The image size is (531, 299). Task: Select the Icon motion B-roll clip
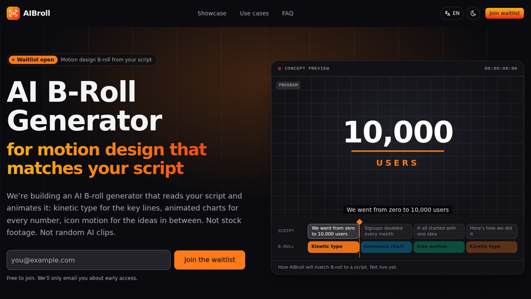pos(439,247)
